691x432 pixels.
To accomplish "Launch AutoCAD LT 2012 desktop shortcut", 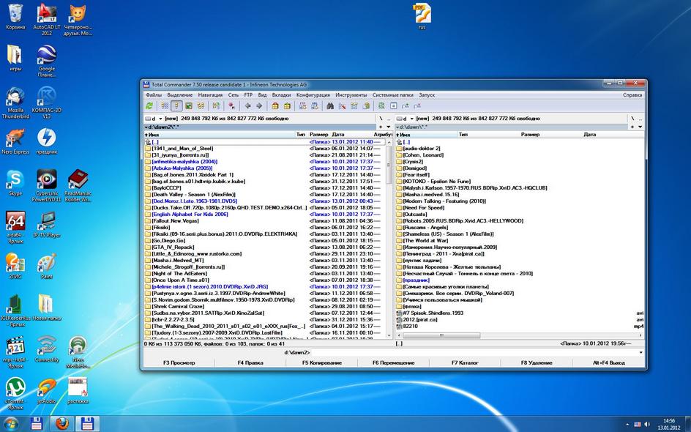I will tap(47, 19).
